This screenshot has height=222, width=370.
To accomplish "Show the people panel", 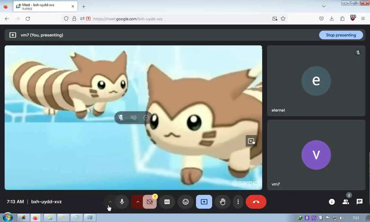I will pos(346,202).
